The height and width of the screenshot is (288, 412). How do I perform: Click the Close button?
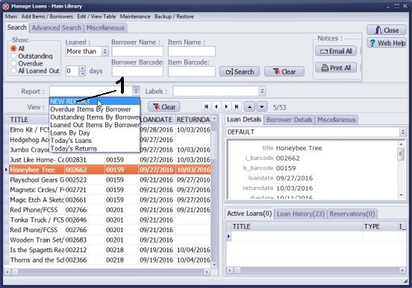(387, 30)
